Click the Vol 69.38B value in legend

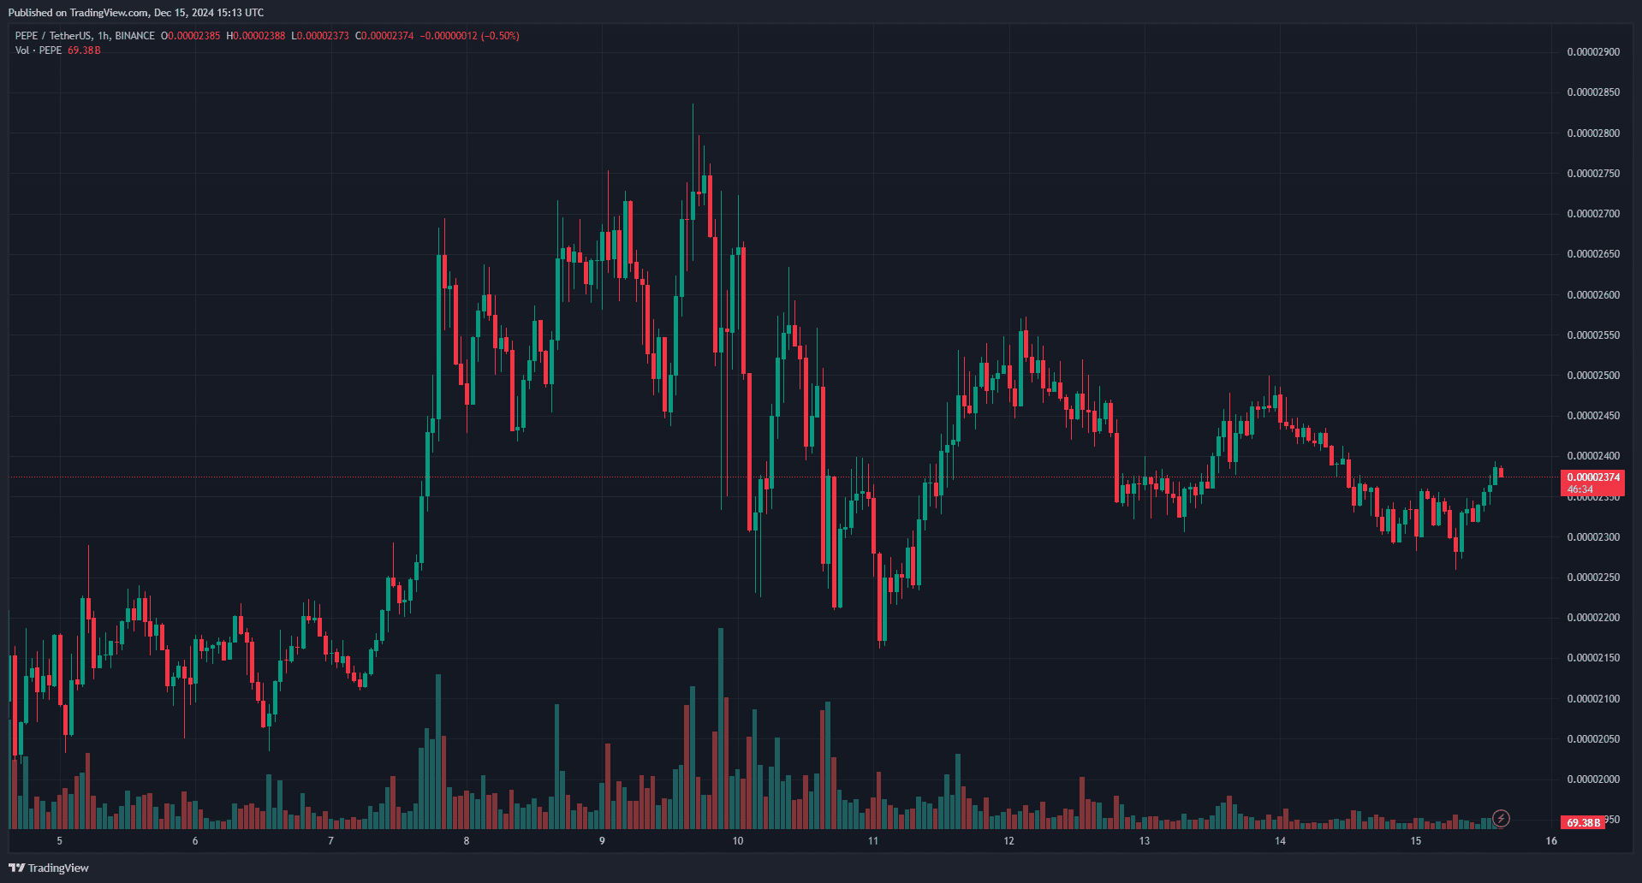click(x=84, y=50)
